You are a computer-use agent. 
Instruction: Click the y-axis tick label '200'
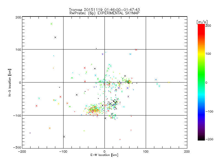point(18,17)
